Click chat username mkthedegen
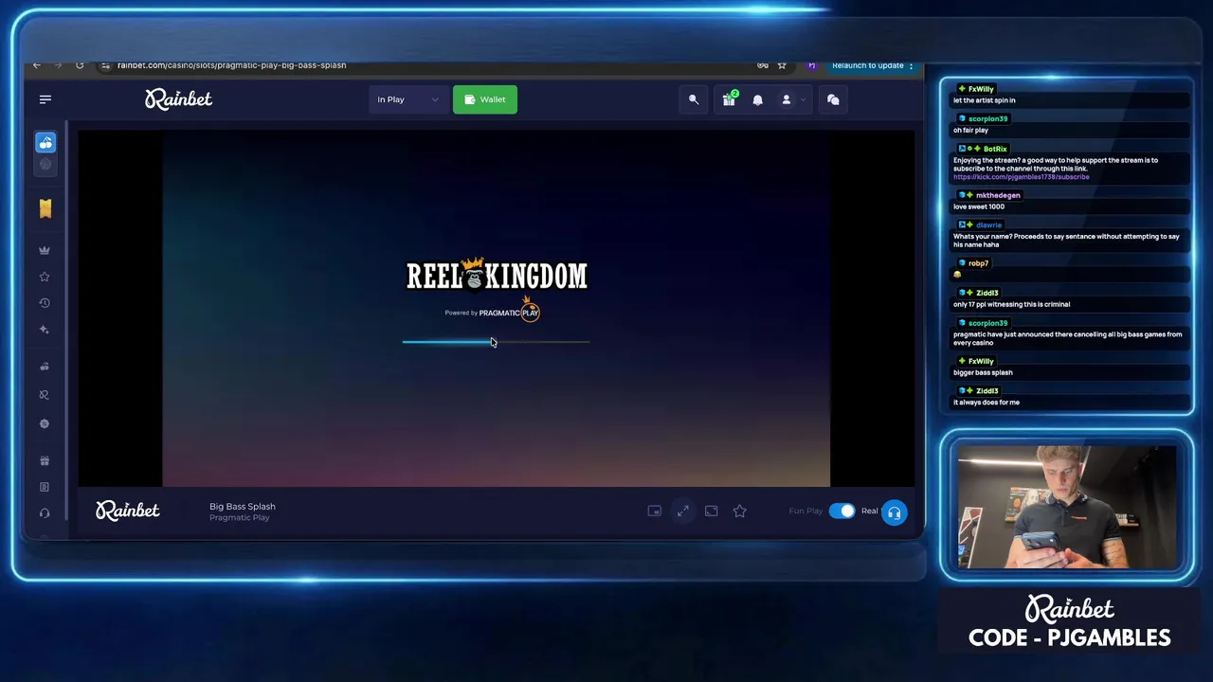Screen dimensions: 1213x682 pyautogui.click(x=998, y=195)
